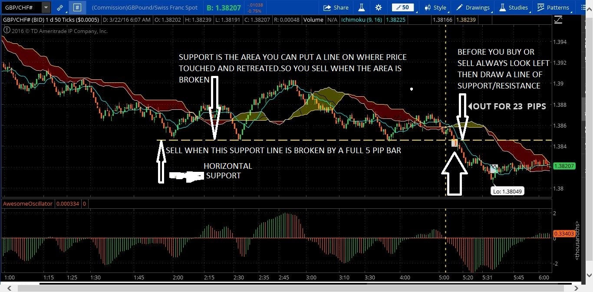
Task: Open the Style menu
Action: (435, 7)
